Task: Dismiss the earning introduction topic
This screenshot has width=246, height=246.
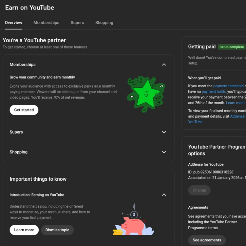Action: click(57, 230)
